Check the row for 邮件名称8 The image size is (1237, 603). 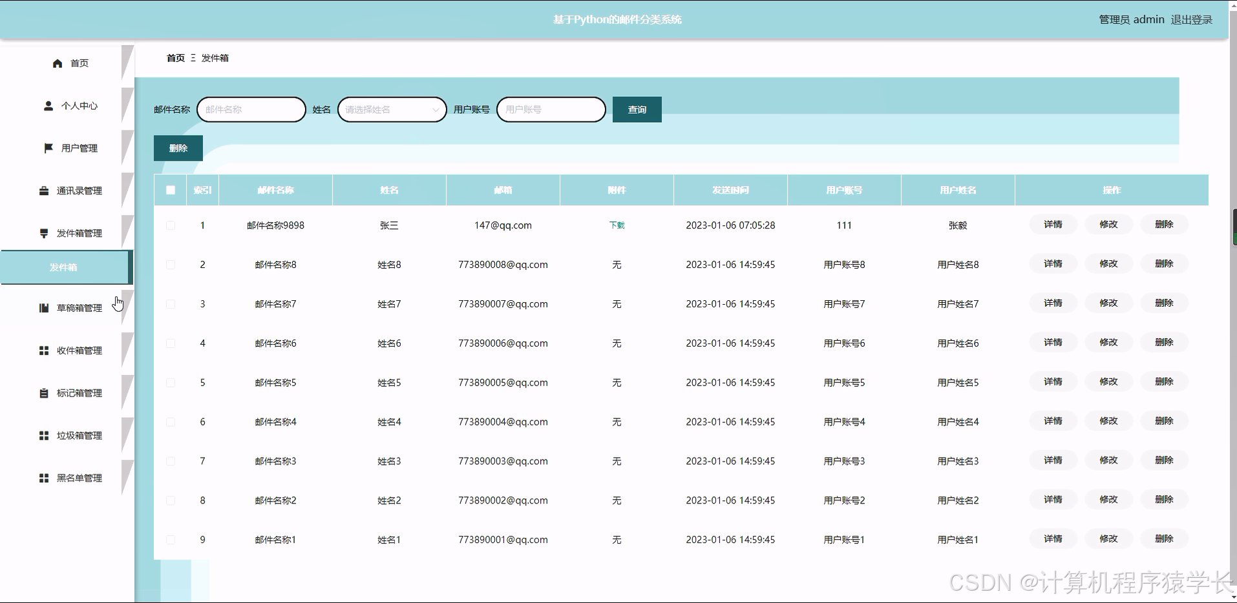pos(171,265)
